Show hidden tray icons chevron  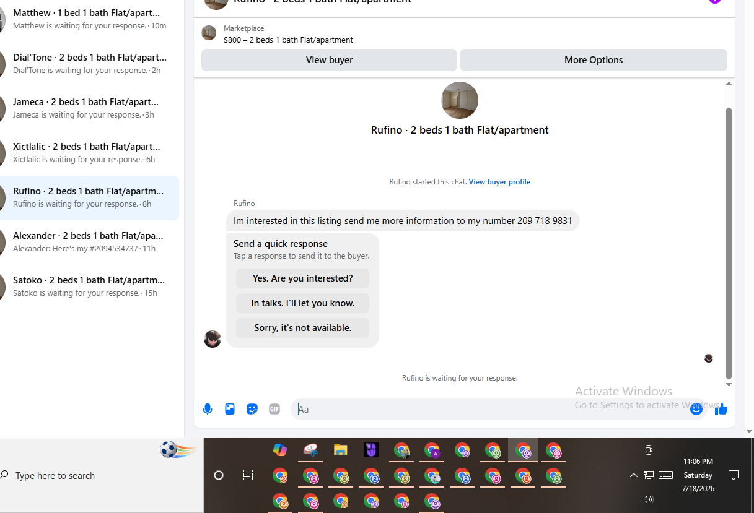point(633,475)
